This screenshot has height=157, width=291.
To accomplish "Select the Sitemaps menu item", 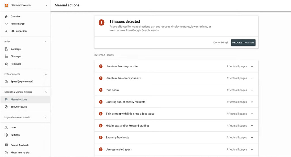I will click(x=25, y=56).
